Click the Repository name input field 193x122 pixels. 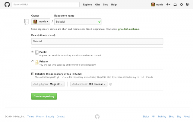click(78, 22)
